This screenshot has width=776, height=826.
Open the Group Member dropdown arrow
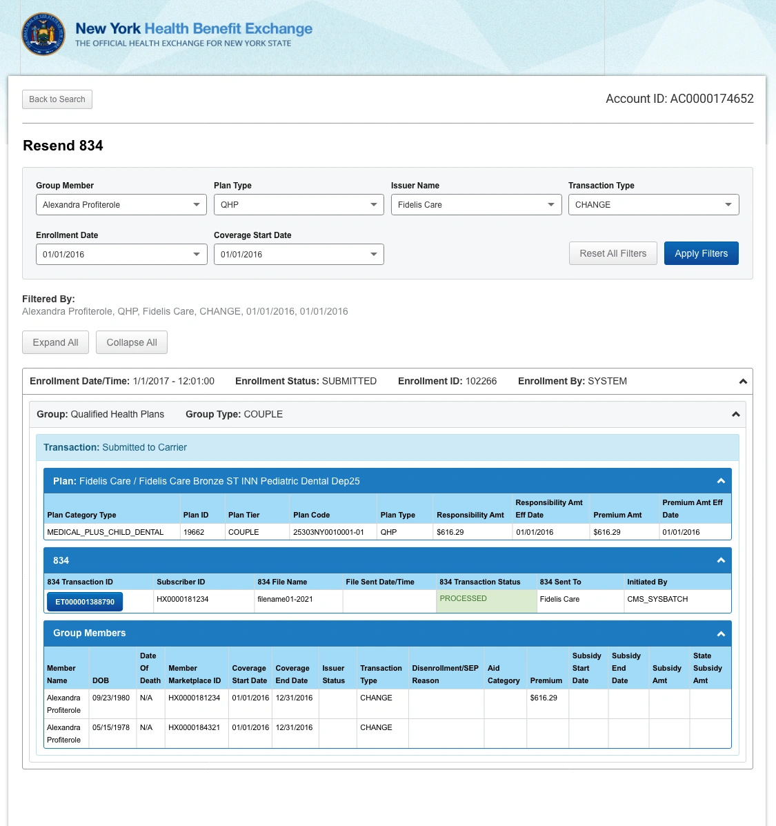197,204
